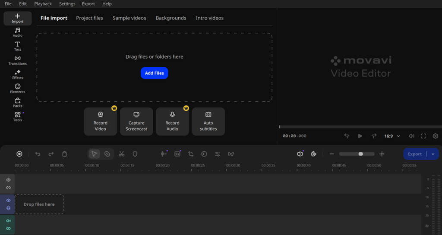Screen dimensions: 442x235
Task: Click the transition wizard icon in toolbar
Action: tap(231, 154)
